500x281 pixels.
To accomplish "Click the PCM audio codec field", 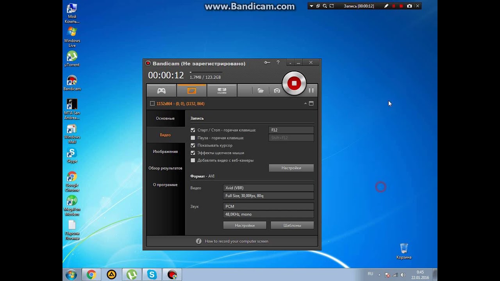I will [x=268, y=206].
